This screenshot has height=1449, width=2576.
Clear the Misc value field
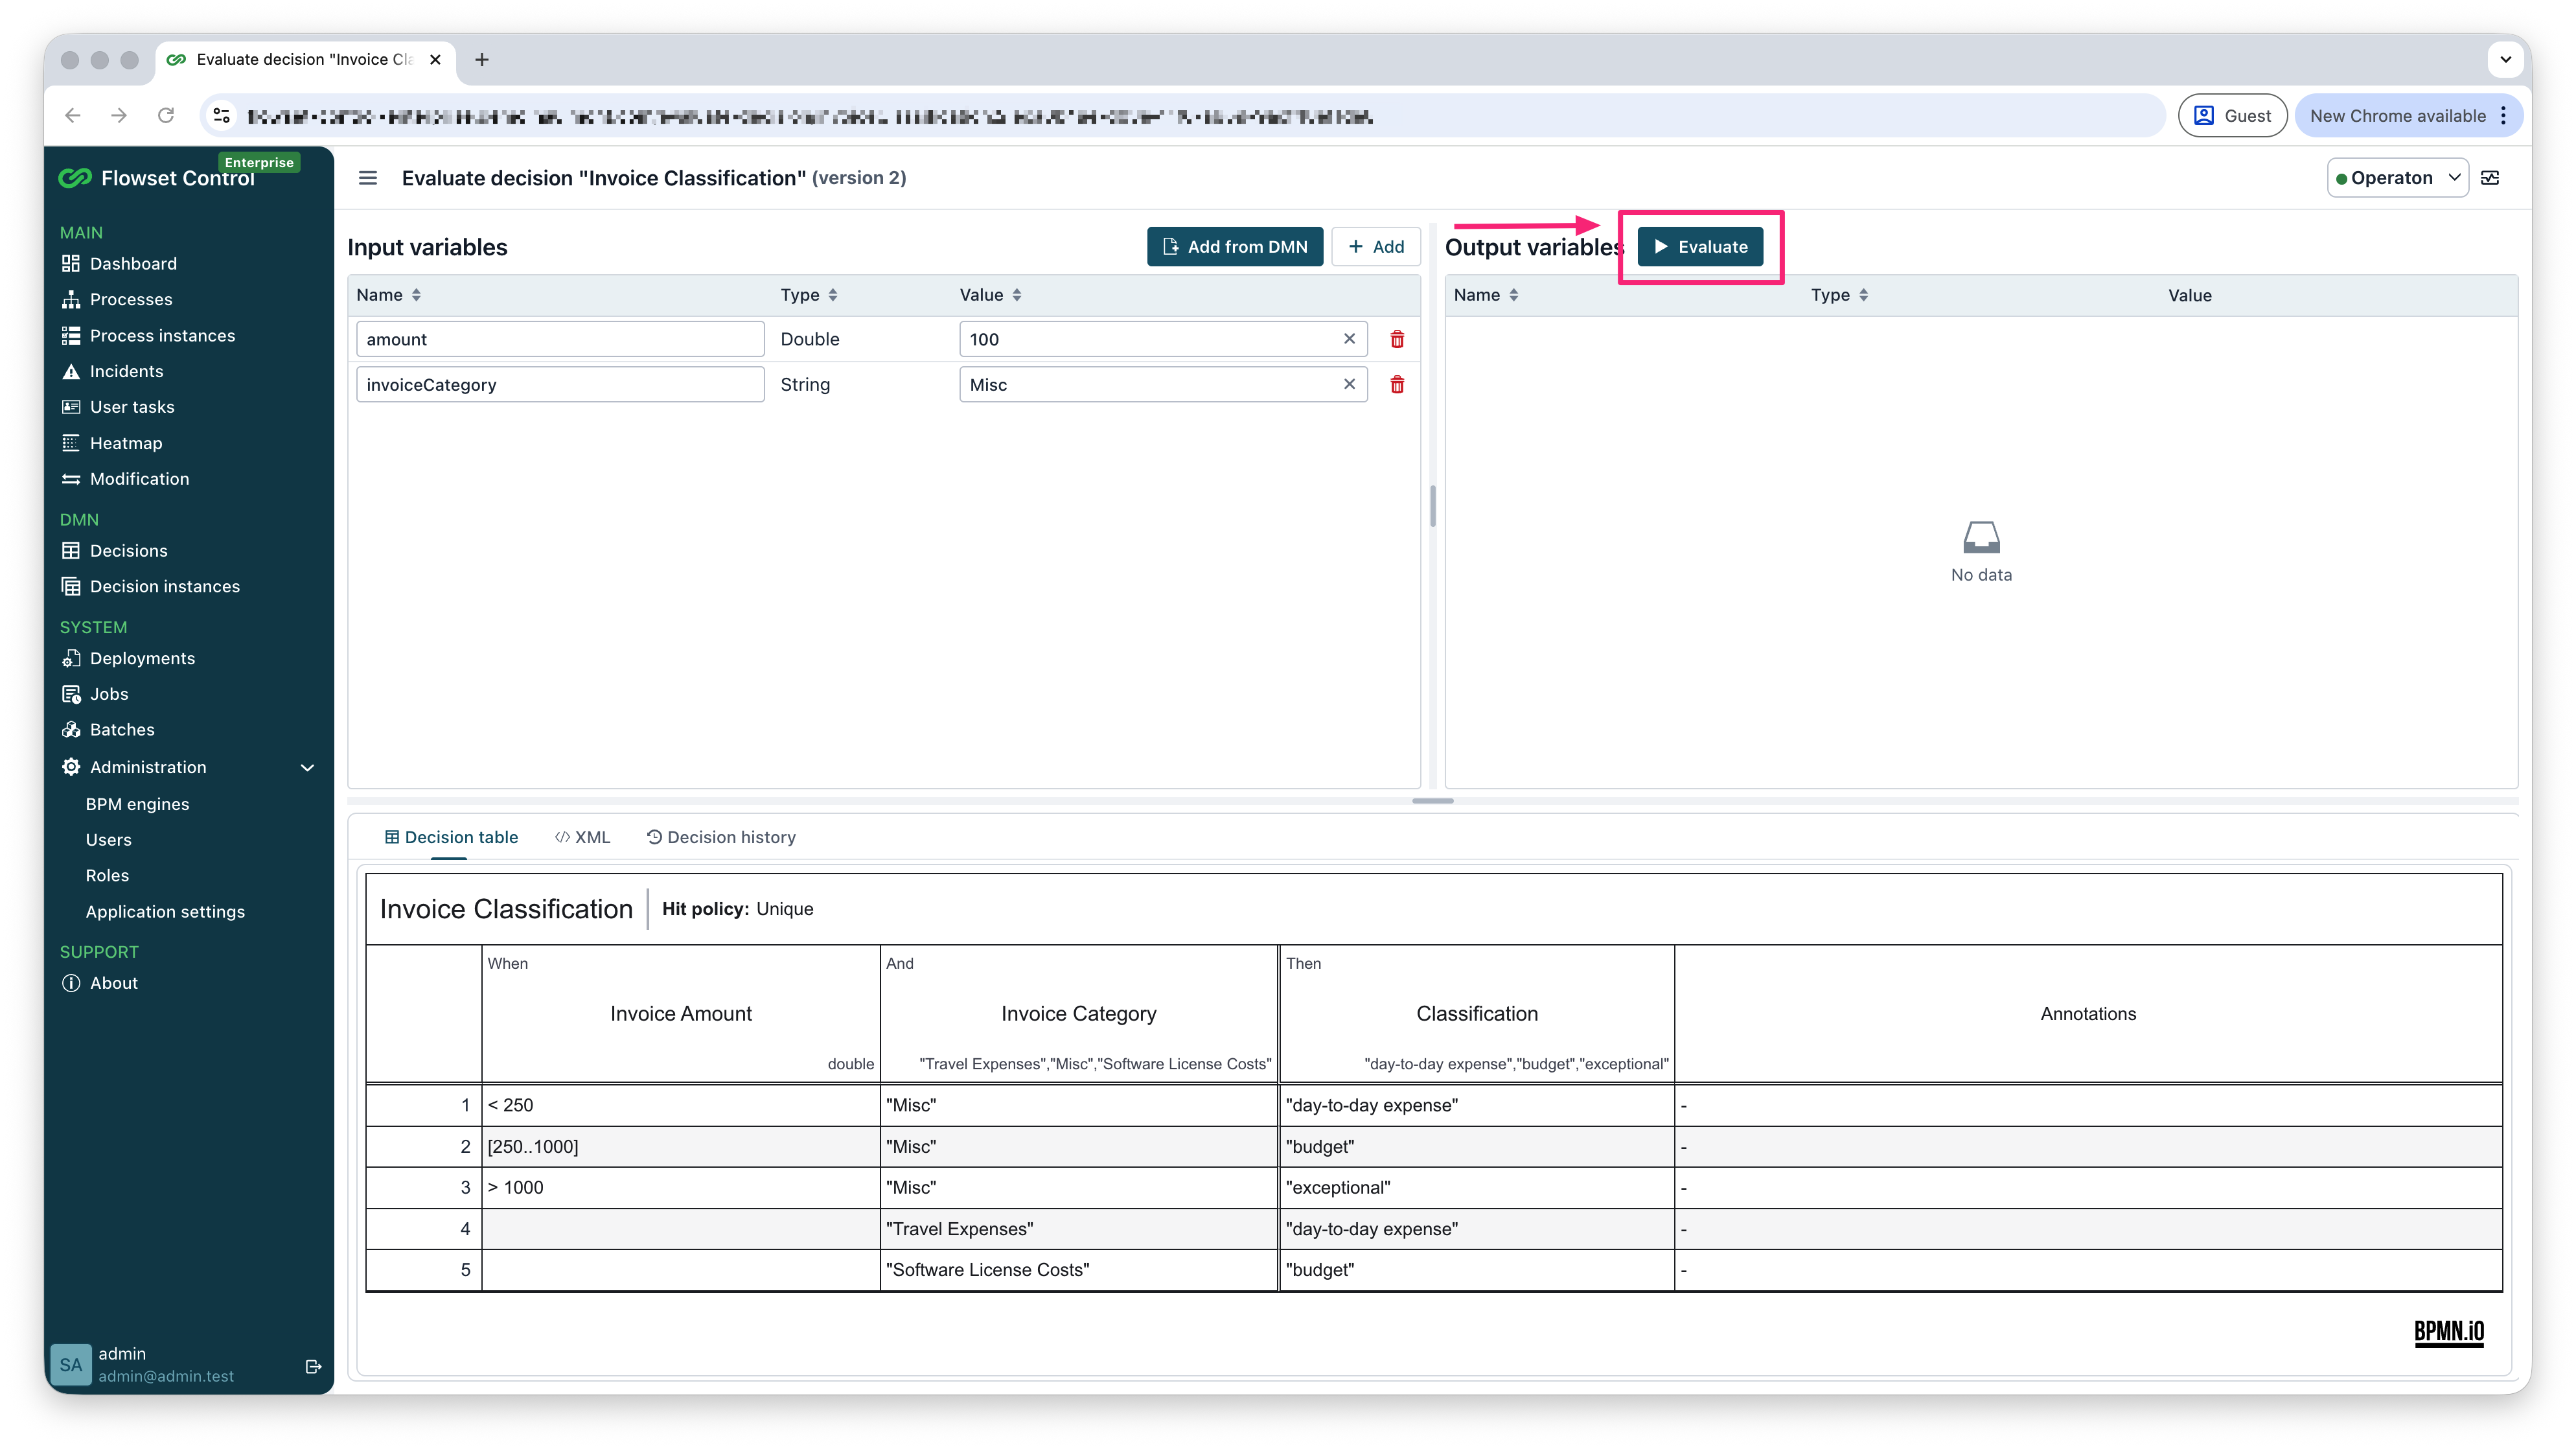[x=1349, y=384]
